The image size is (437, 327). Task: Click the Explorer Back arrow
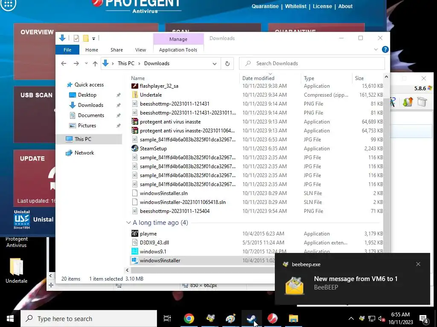(x=64, y=63)
